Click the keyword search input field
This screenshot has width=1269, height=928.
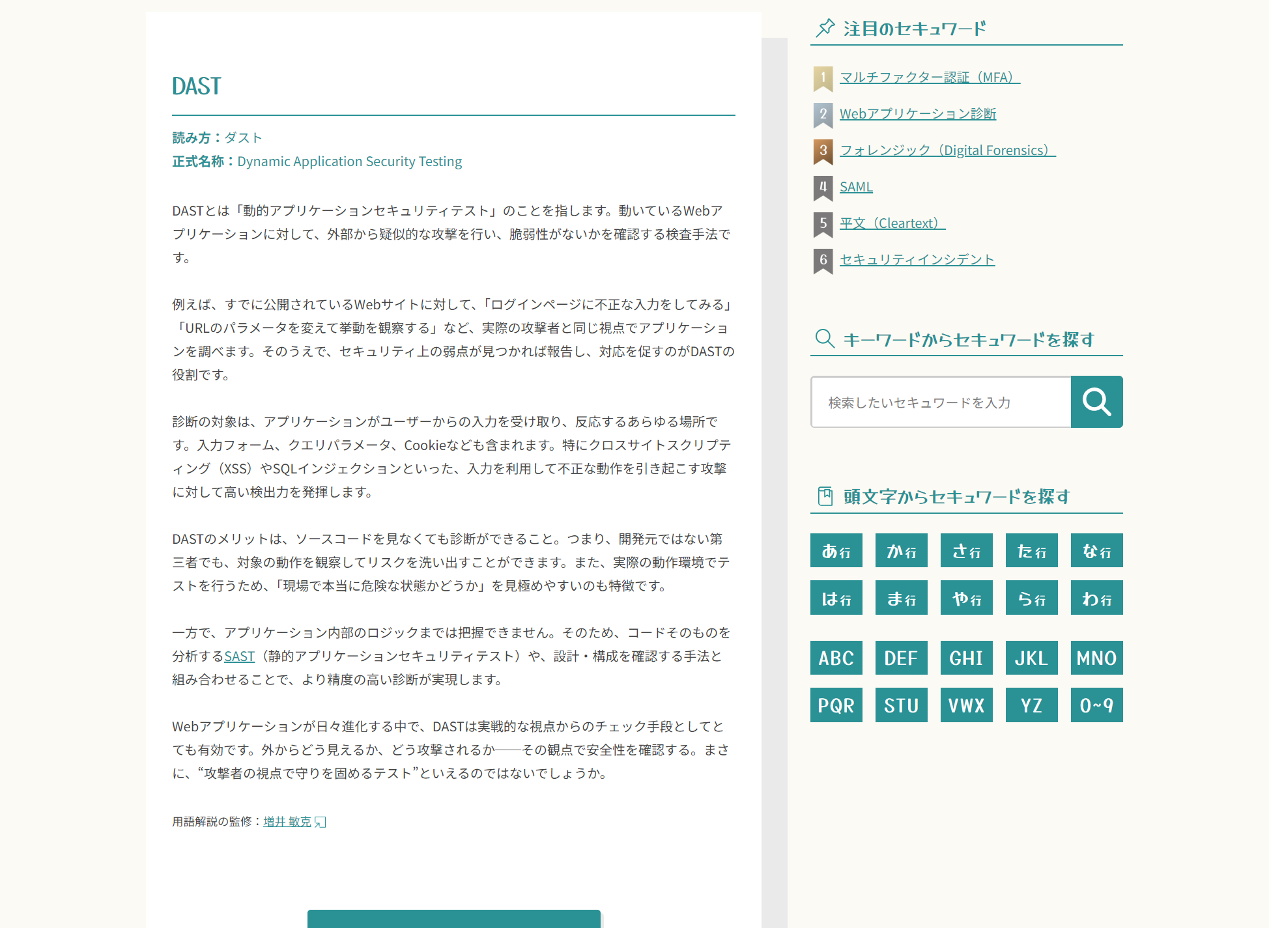940,402
